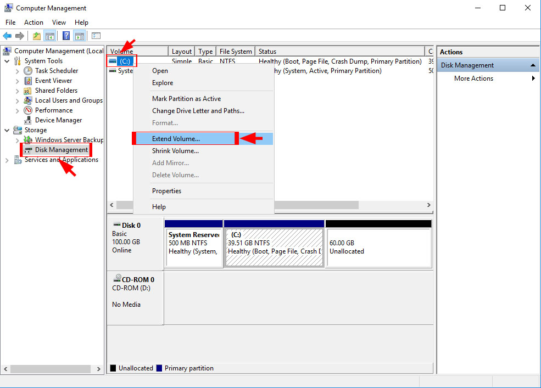The width and height of the screenshot is (541, 388).
Task: Click the Services and Applications icon
Action: coord(18,160)
